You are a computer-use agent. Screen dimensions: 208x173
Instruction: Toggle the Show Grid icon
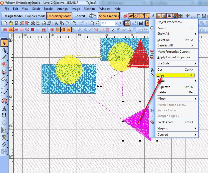(158, 16)
